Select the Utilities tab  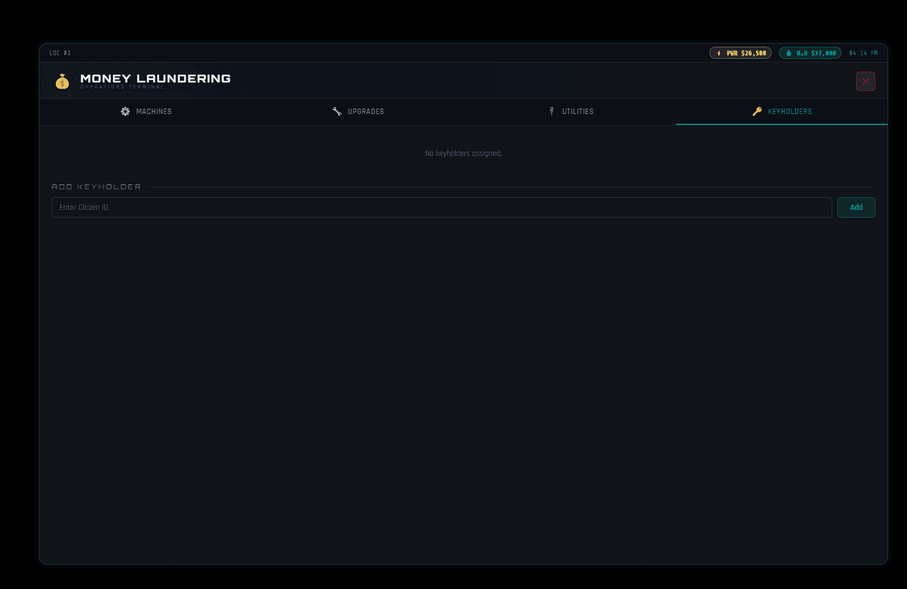coord(570,112)
